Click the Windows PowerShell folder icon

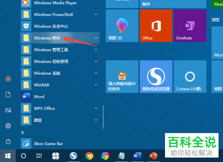26,14
